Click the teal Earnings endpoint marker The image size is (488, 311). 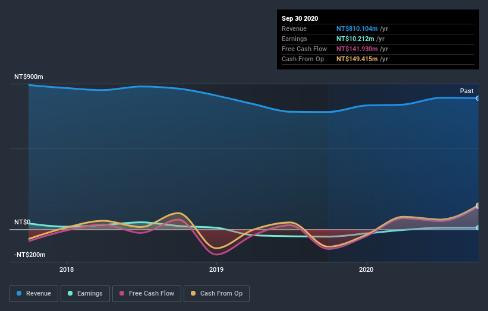tap(478, 228)
